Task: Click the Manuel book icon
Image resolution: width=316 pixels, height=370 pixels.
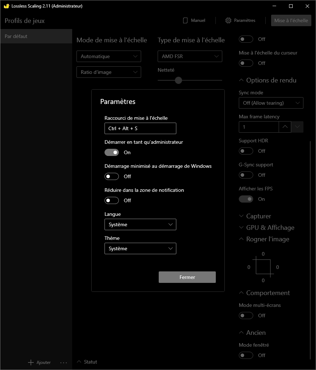Action: click(x=185, y=20)
